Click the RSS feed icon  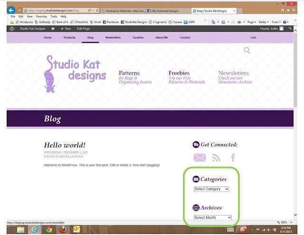(216, 158)
